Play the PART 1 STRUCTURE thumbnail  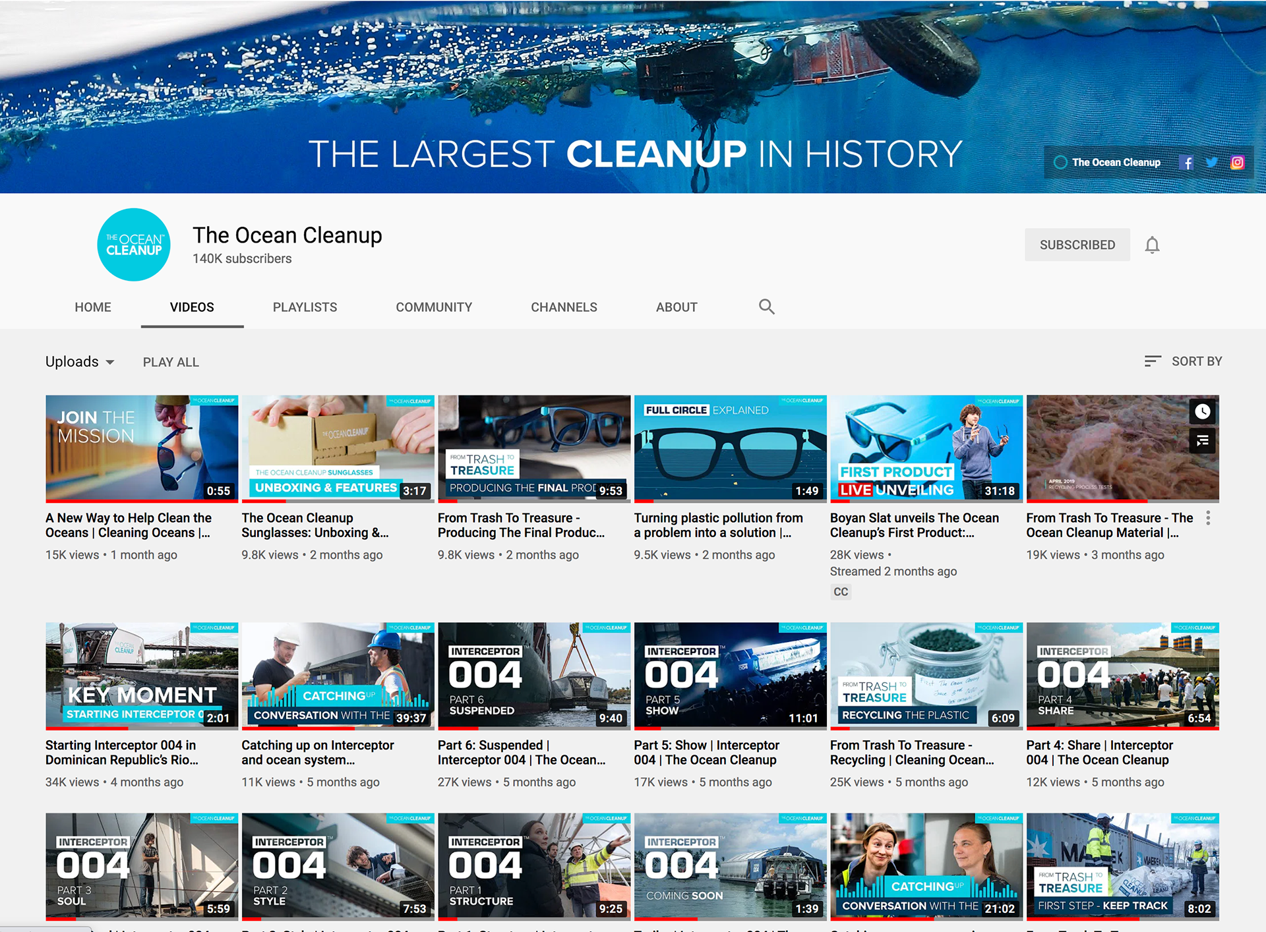pyautogui.click(x=534, y=866)
